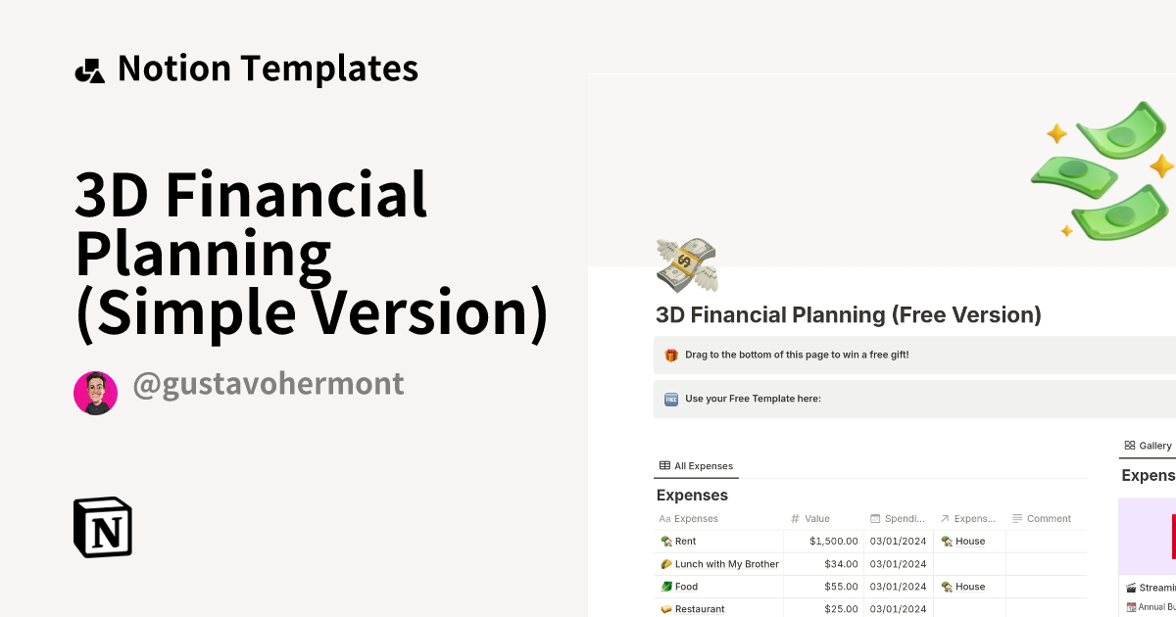Image resolution: width=1176 pixels, height=617 pixels.
Task: Open the @gustavohermont creator profile link
Action: click(x=268, y=384)
